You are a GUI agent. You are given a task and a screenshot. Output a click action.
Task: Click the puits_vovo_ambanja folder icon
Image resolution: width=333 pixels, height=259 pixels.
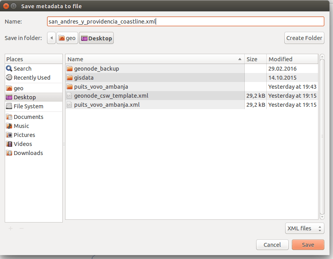[x=70, y=86]
